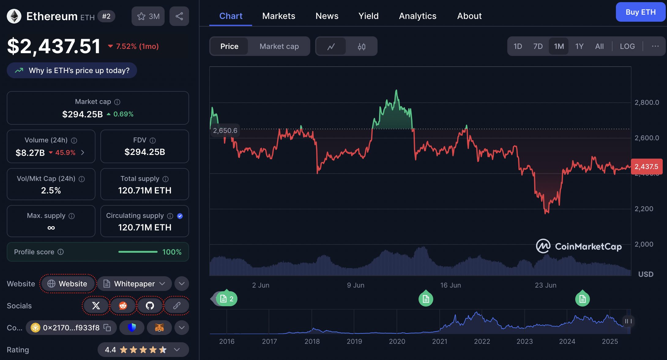Open the Analytics tab
The width and height of the screenshot is (667, 360).
(x=418, y=16)
